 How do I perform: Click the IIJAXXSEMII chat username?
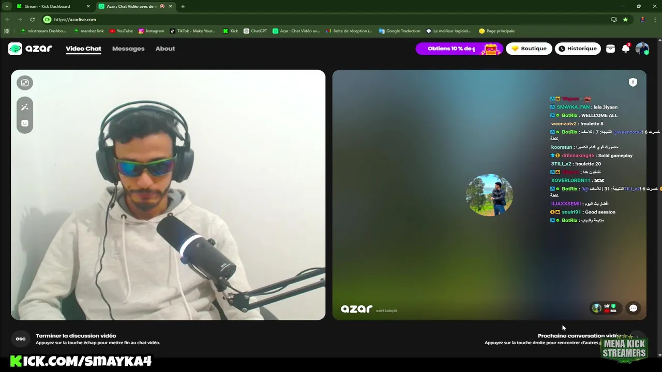(566, 204)
